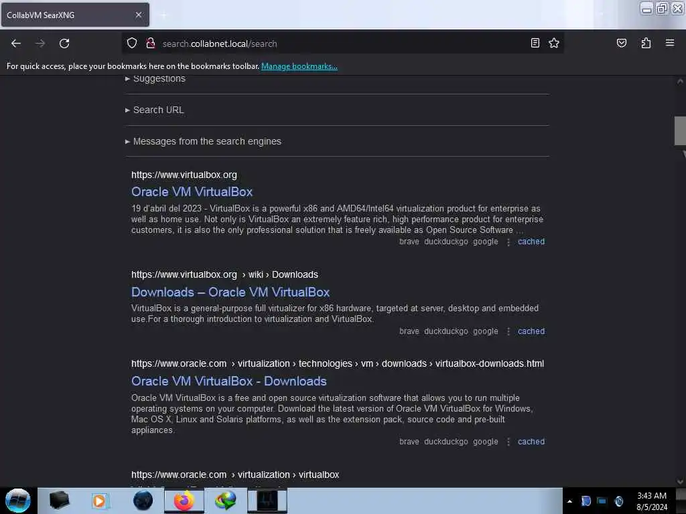Open a new tab with the plus
The image size is (686, 514).
(x=163, y=15)
